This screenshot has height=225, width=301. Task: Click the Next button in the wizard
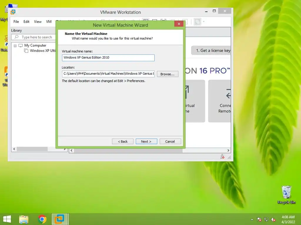coord(146,142)
